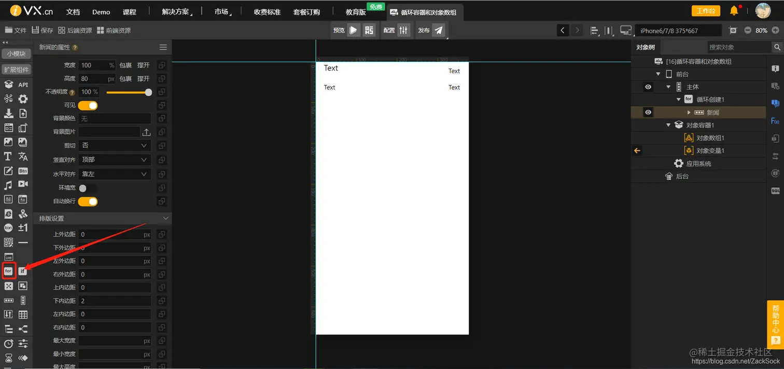Collapse the 排版设置 section
784x369 pixels.
coord(165,218)
